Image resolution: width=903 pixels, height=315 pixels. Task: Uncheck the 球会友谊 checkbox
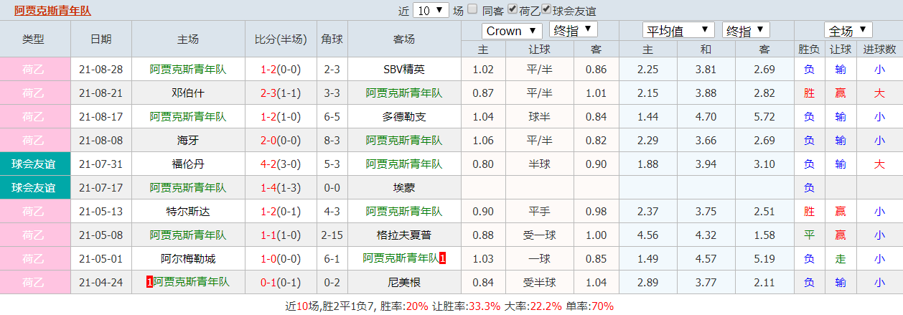pos(546,10)
